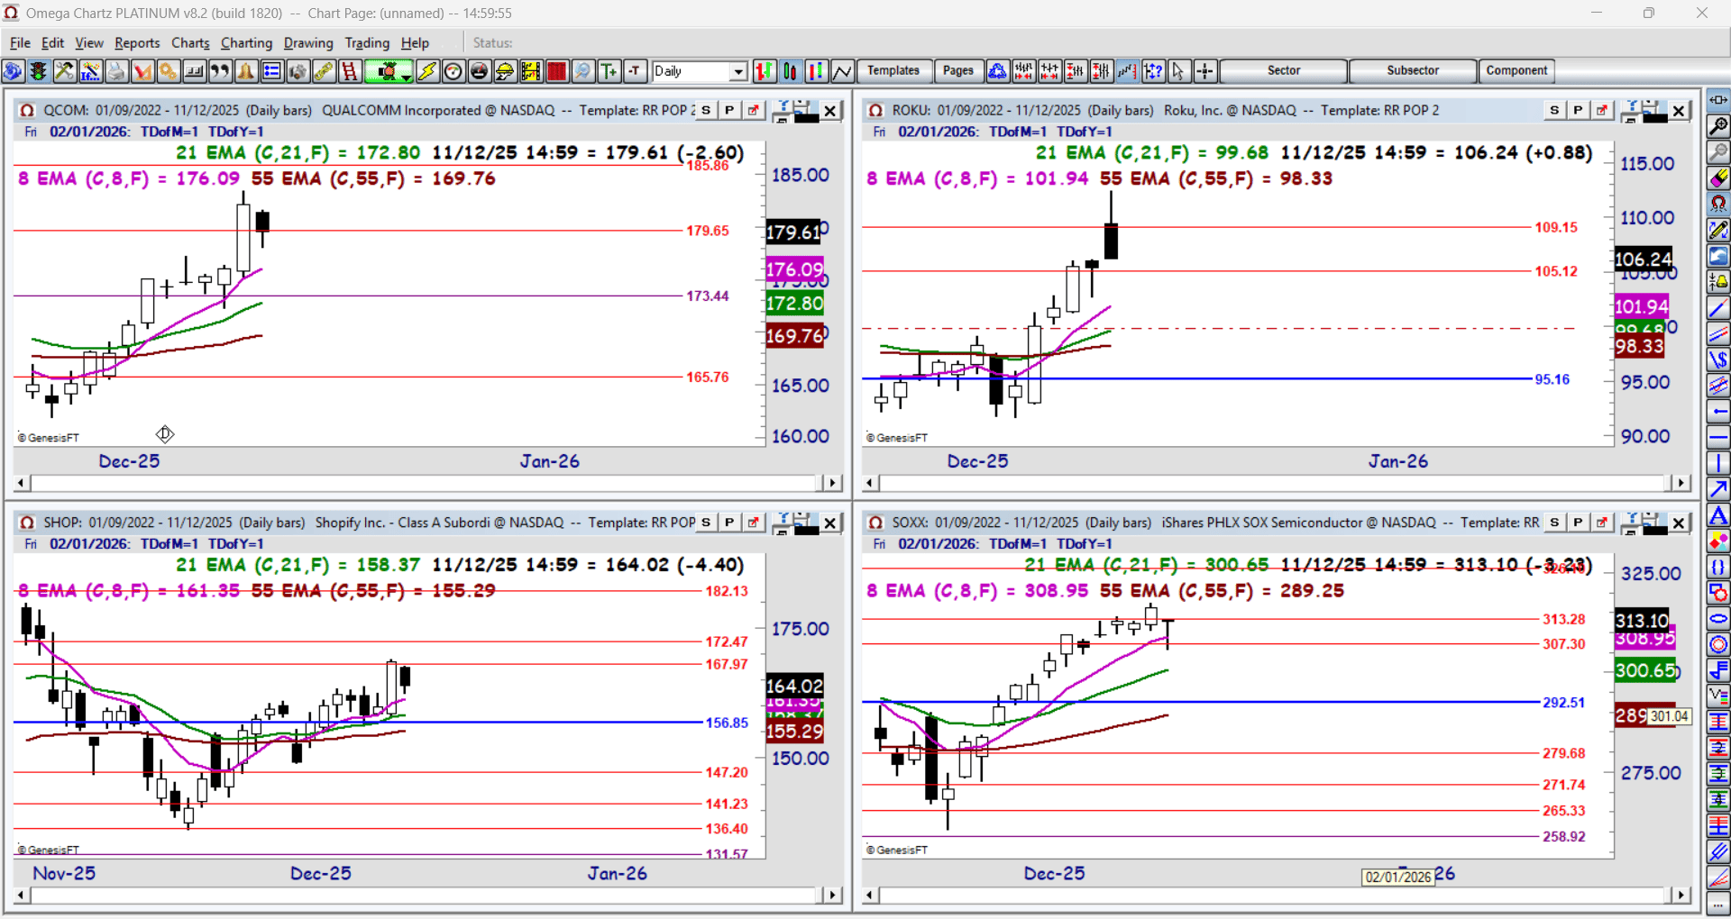
Task: Click the traffic light toolbar icon
Action: click(38, 71)
